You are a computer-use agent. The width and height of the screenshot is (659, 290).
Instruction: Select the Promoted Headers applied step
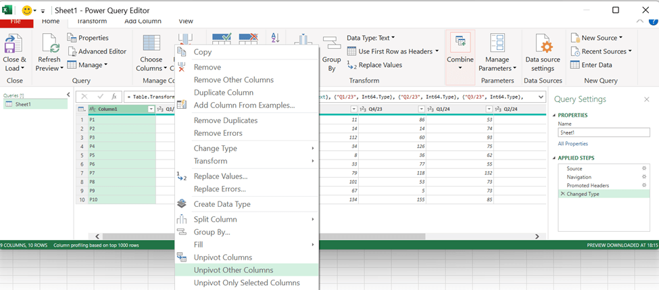coord(587,185)
